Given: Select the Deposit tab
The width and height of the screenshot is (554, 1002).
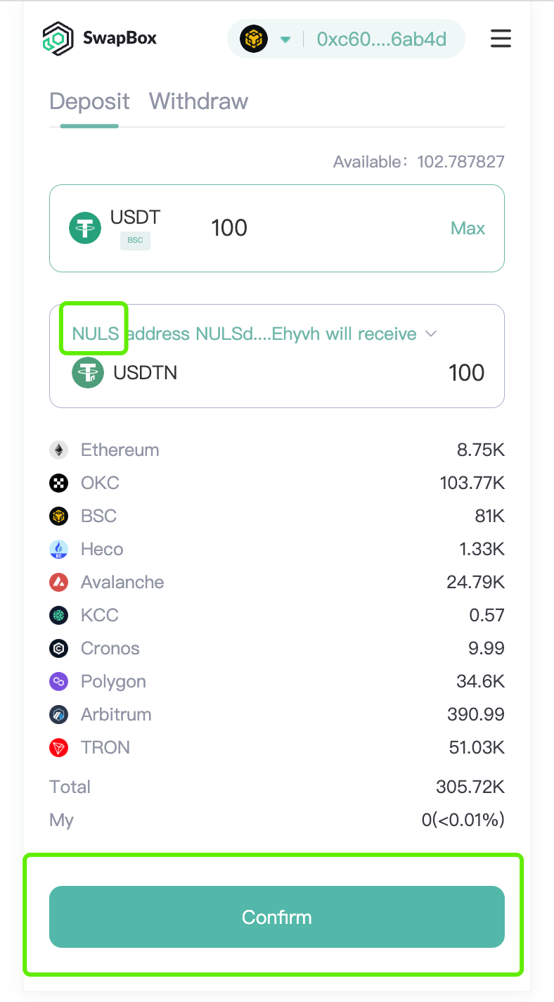Looking at the screenshot, I should click(x=89, y=101).
